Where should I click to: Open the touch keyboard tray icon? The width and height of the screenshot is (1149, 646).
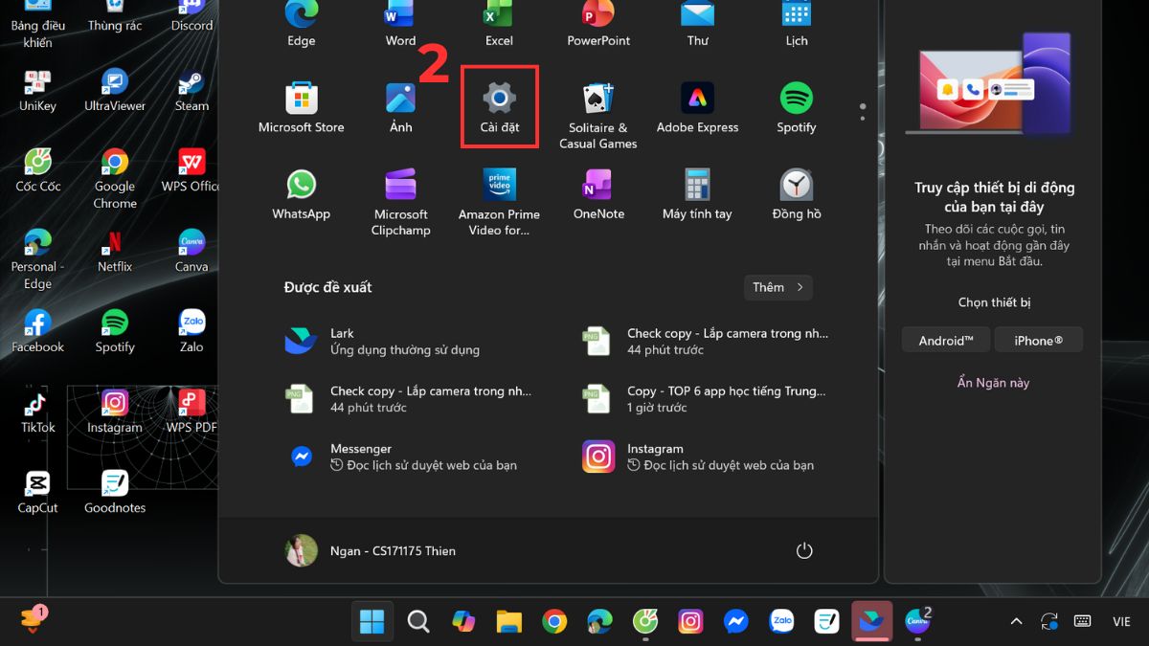click(1083, 621)
